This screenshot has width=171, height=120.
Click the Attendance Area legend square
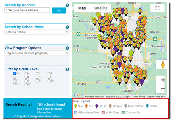(76, 113)
